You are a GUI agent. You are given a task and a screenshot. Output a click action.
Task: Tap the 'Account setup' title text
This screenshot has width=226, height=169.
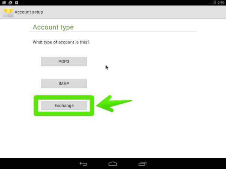point(29,12)
